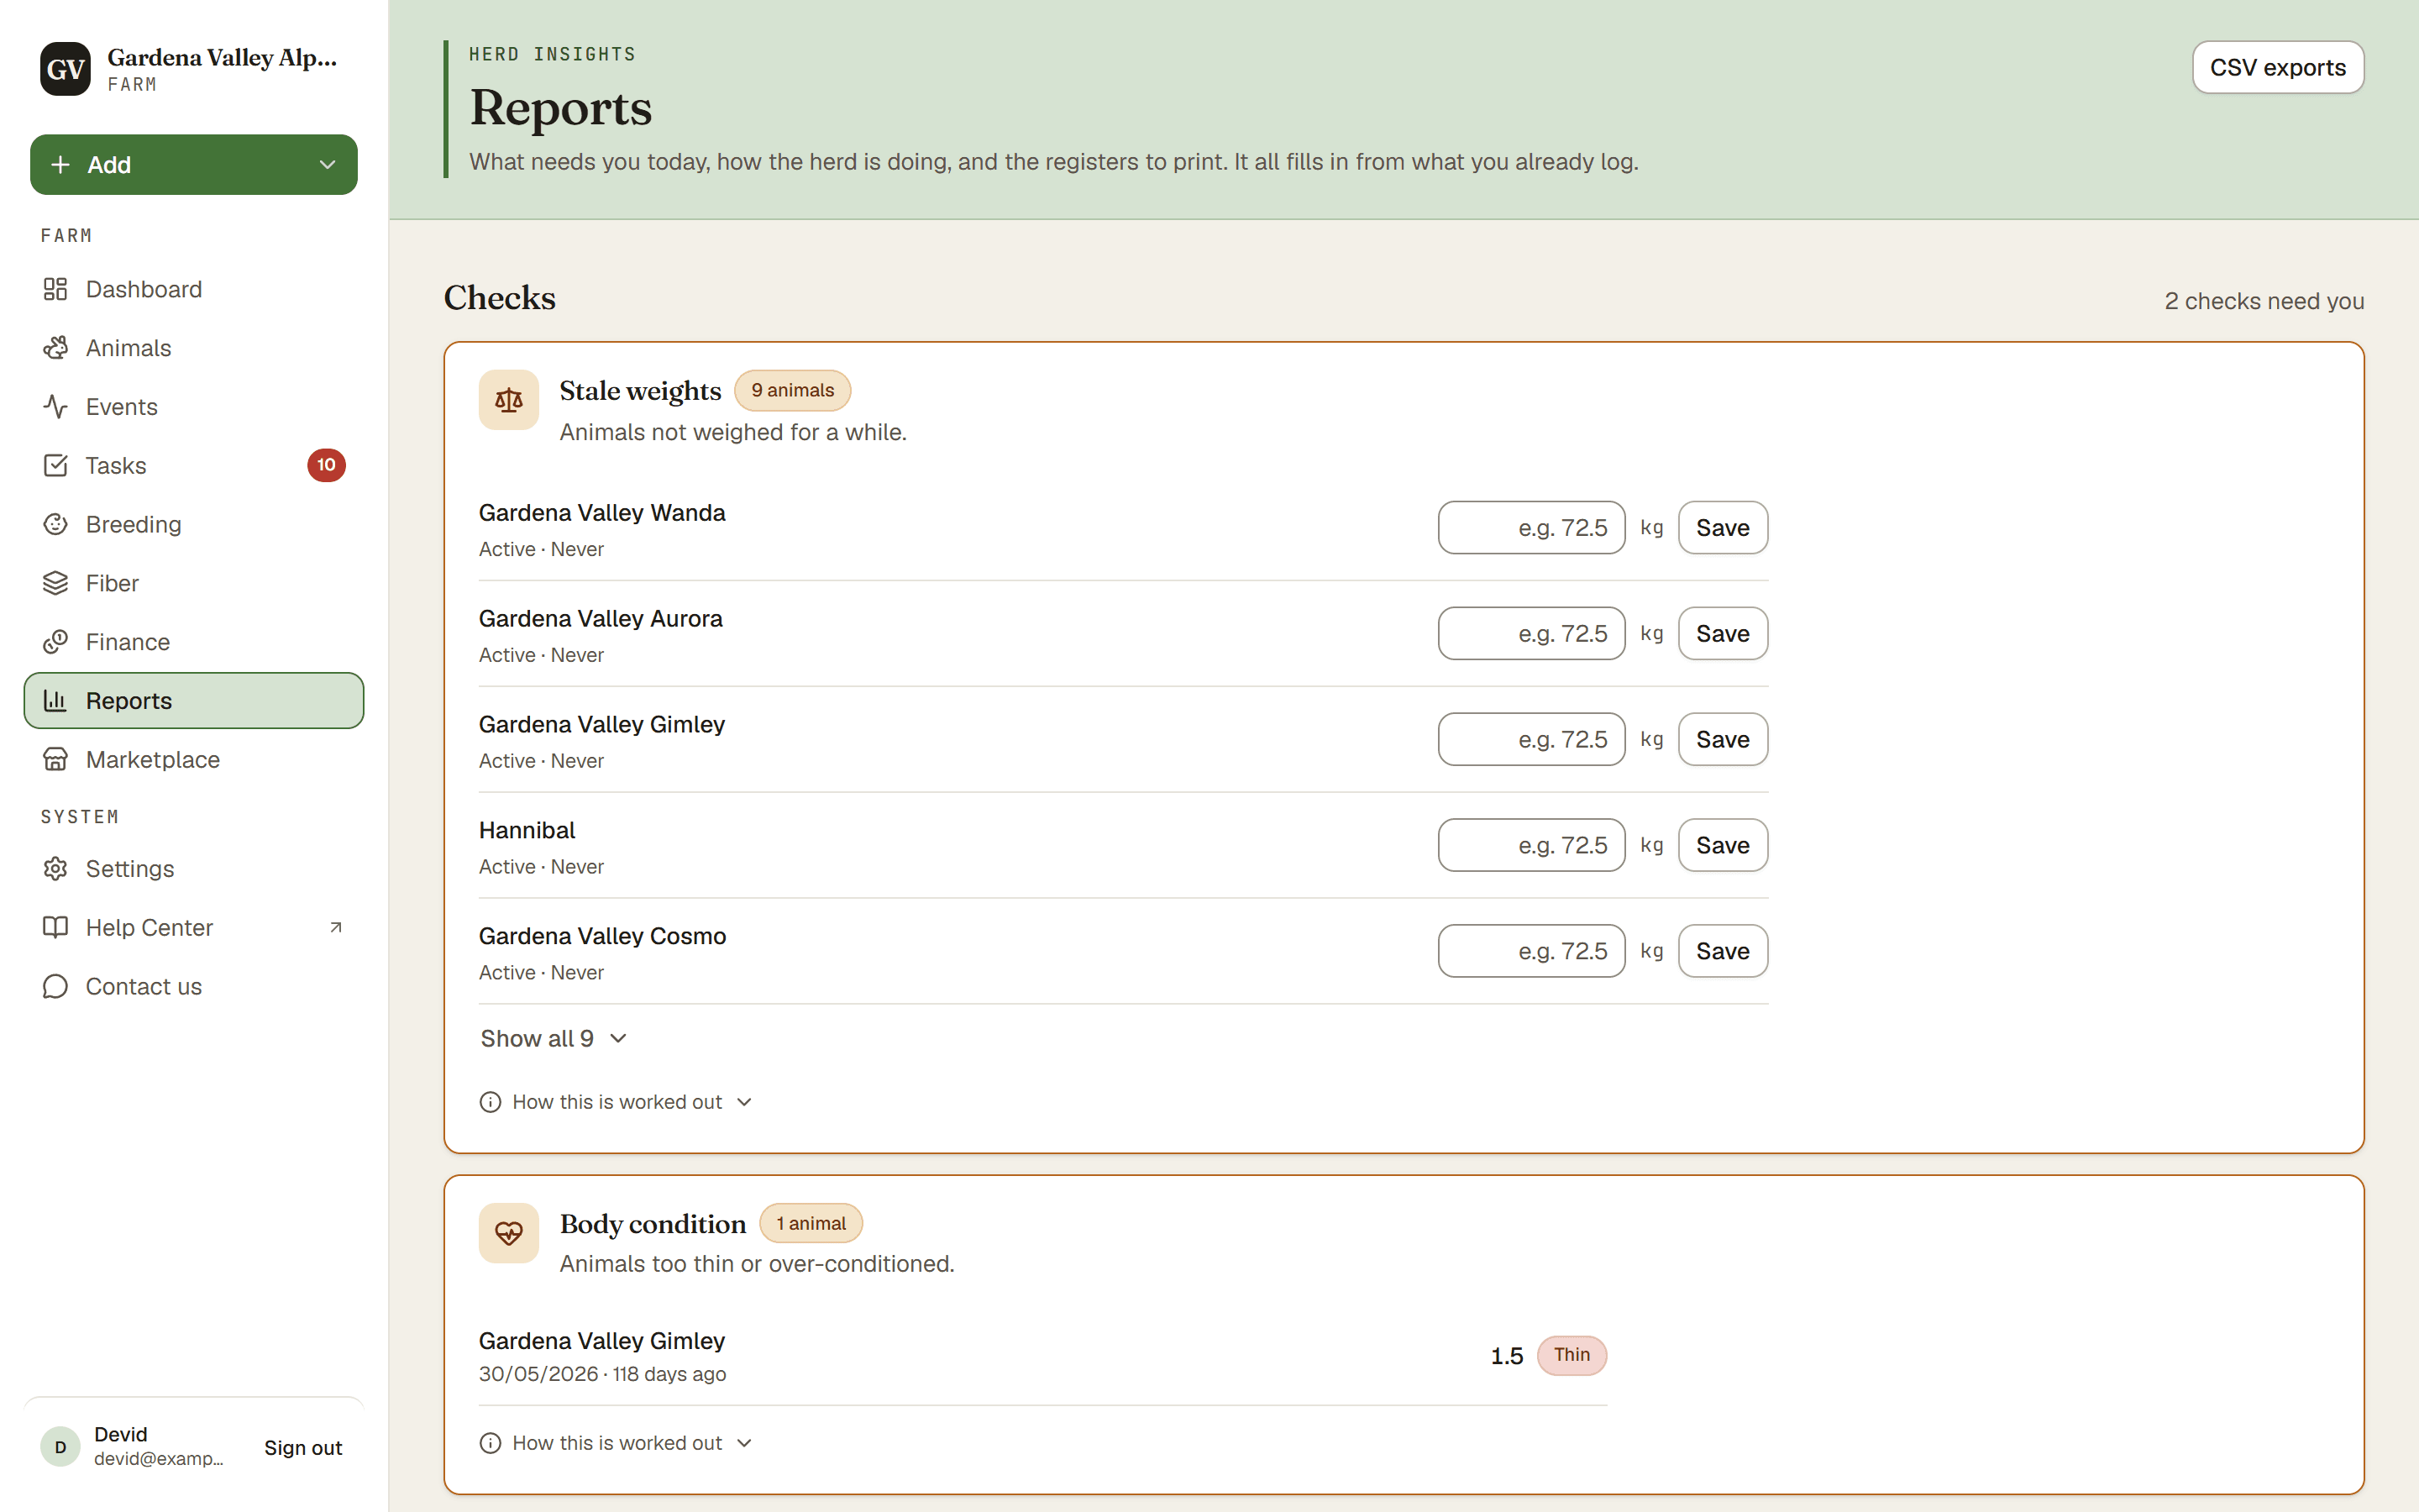Expand Show all 9 animals
The height and width of the screenshot is (1512, 2419).
554,1039
